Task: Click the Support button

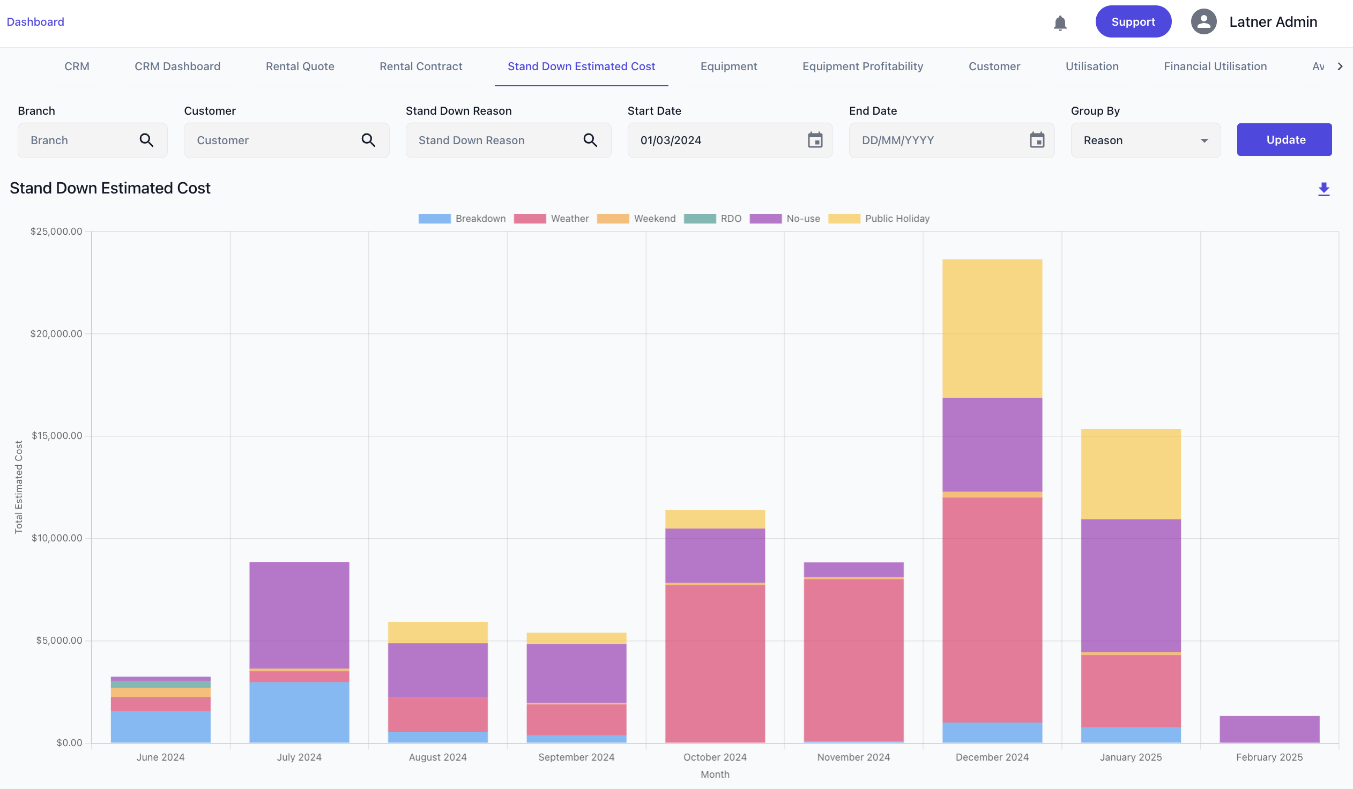Action: (1133, 22)
